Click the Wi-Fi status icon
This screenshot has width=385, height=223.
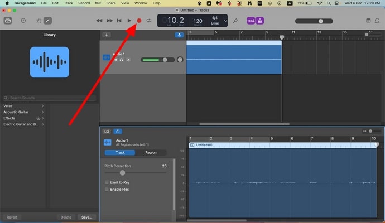point(320,3)
